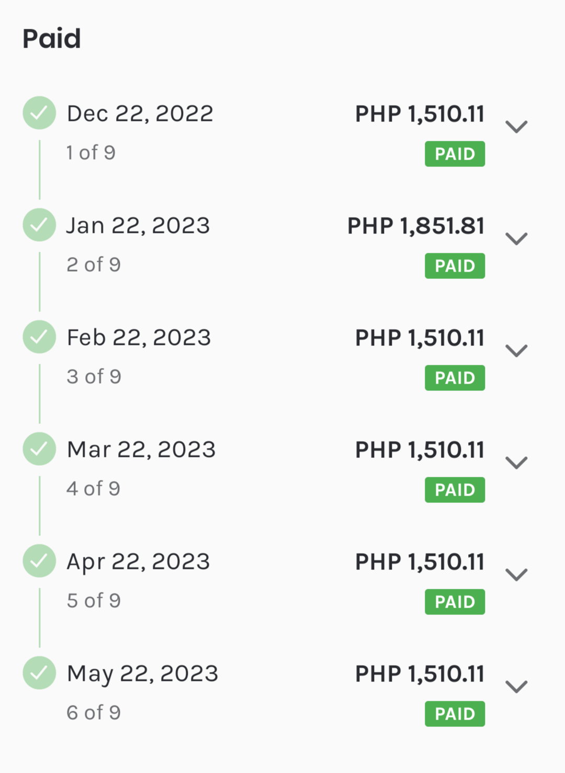The width and height of the screenshot is (565, 773).
Task: Tap PAID badge under PHP 1,851.81
Action: (455, 266)
